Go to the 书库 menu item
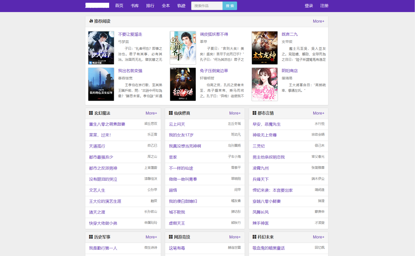The height and width of the screenshot is (256, 415). click(135, 6)
